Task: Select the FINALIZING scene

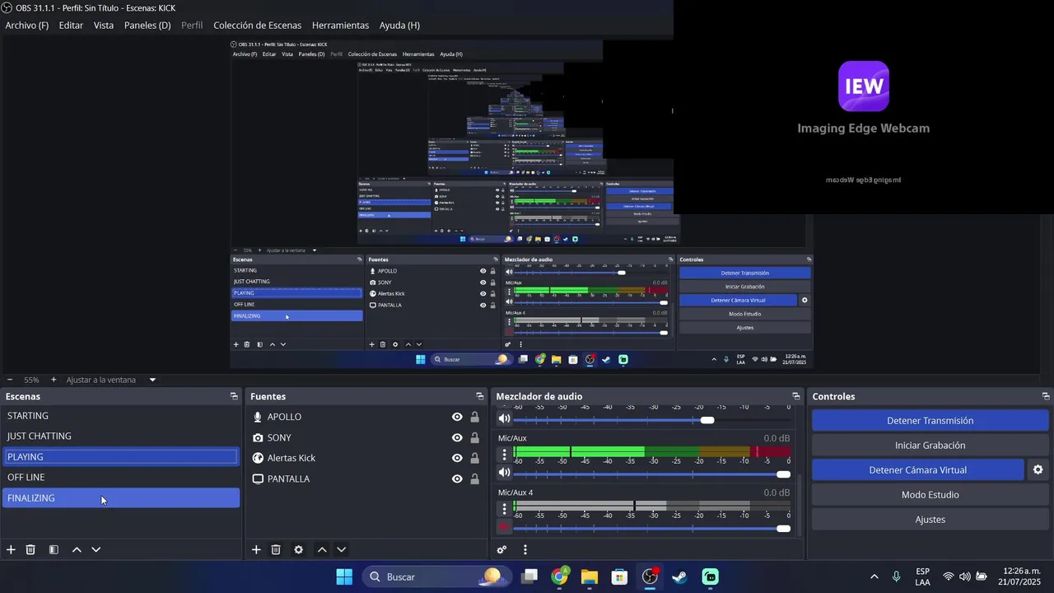Action: click(121, 498)
